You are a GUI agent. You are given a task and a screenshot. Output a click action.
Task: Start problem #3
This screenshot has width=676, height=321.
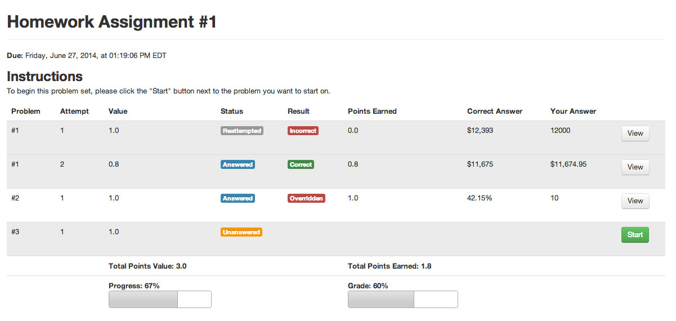[635, 235]
